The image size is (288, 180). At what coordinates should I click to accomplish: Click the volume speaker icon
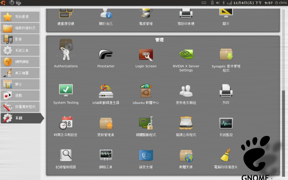(x=218, y=3)
